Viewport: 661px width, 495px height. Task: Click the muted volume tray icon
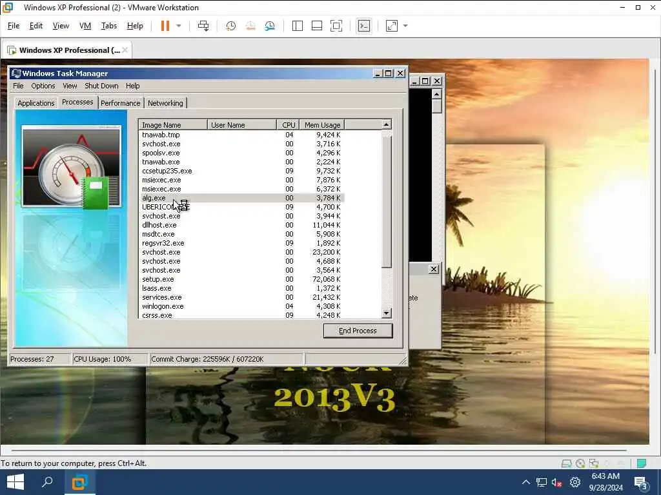(556, 482)
